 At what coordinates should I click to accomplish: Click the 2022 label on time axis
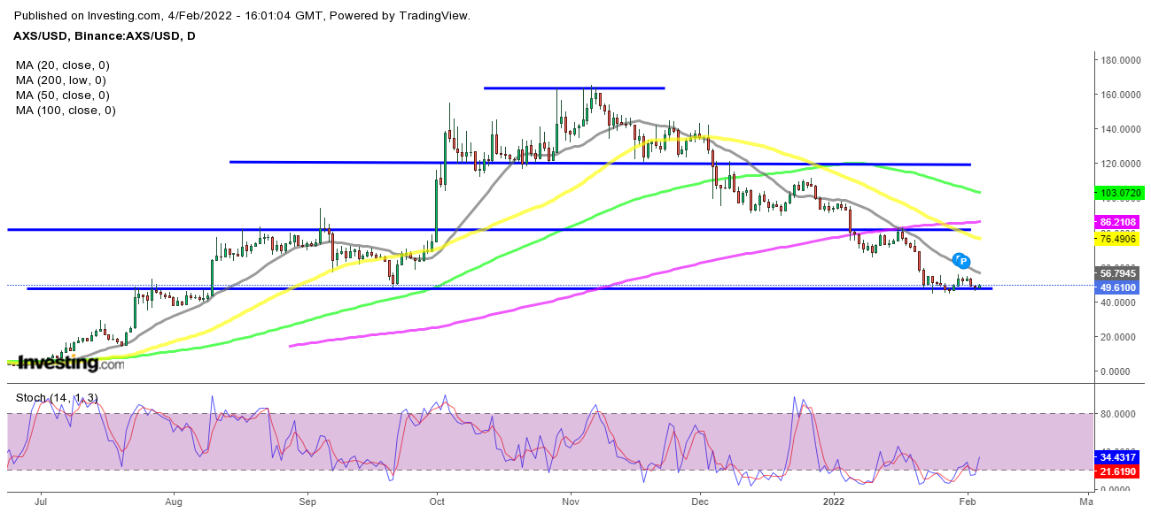tap(834, 502)
